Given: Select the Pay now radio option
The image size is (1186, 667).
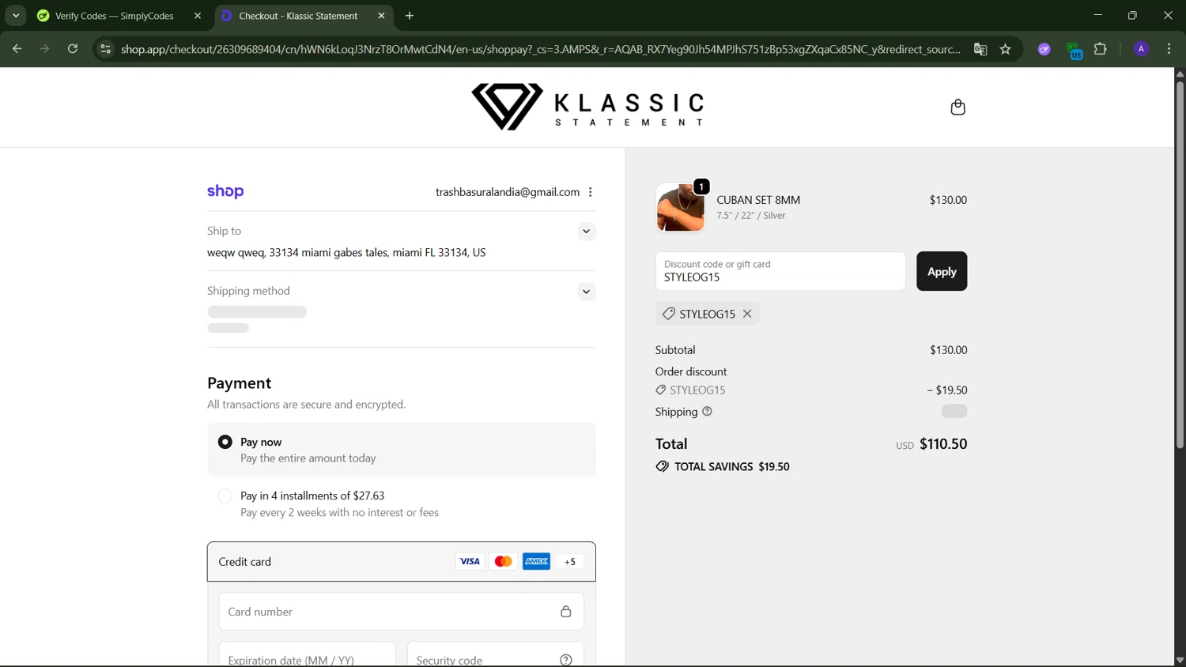Looking at the screenshot, I should pyautogui.click(x=225, y=442).
